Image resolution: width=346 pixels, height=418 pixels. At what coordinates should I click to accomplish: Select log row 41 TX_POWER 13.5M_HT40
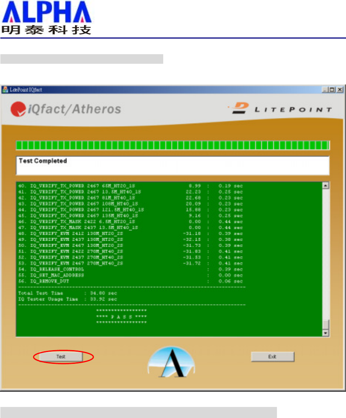[130, 192]
